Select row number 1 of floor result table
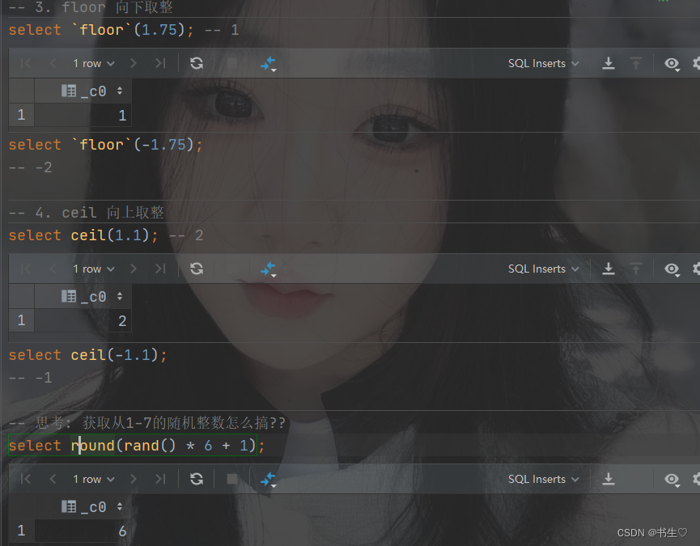The image size is (700, 546). click(21, 115)
